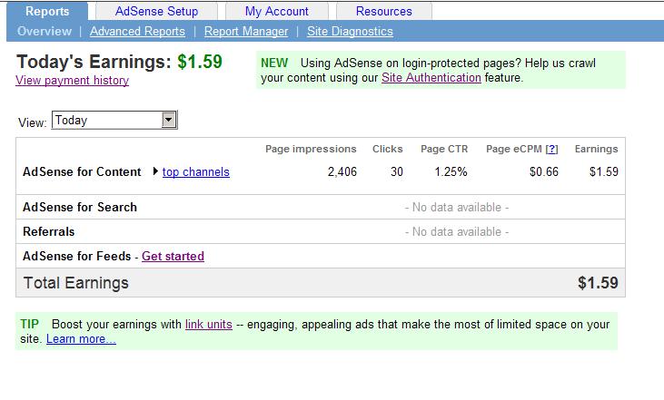Open the Page eCPM help question mark
The height and width of the screenshot is (400, 664).
tap(551, 150)
